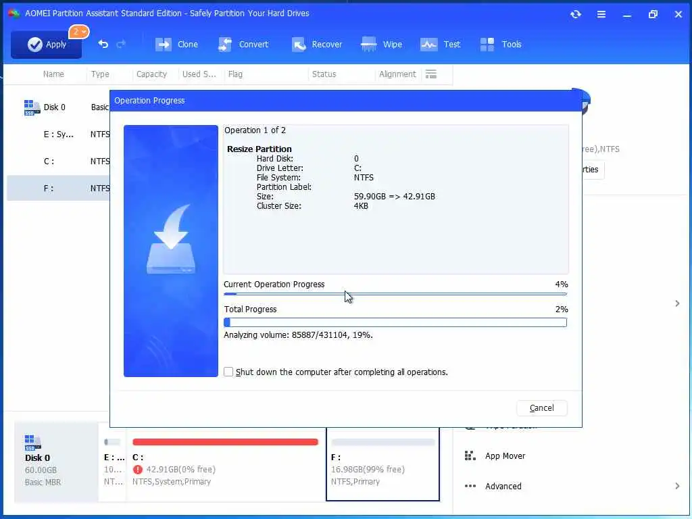Click the Analyzing volume status text
Viewport: 692px width, 519px height.
[298, 335]
